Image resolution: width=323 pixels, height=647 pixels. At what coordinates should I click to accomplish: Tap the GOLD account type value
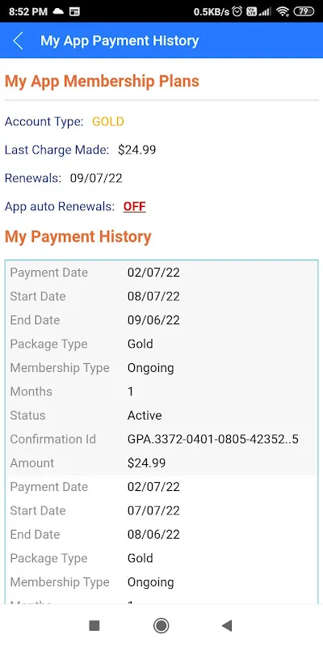coord(108,121)
